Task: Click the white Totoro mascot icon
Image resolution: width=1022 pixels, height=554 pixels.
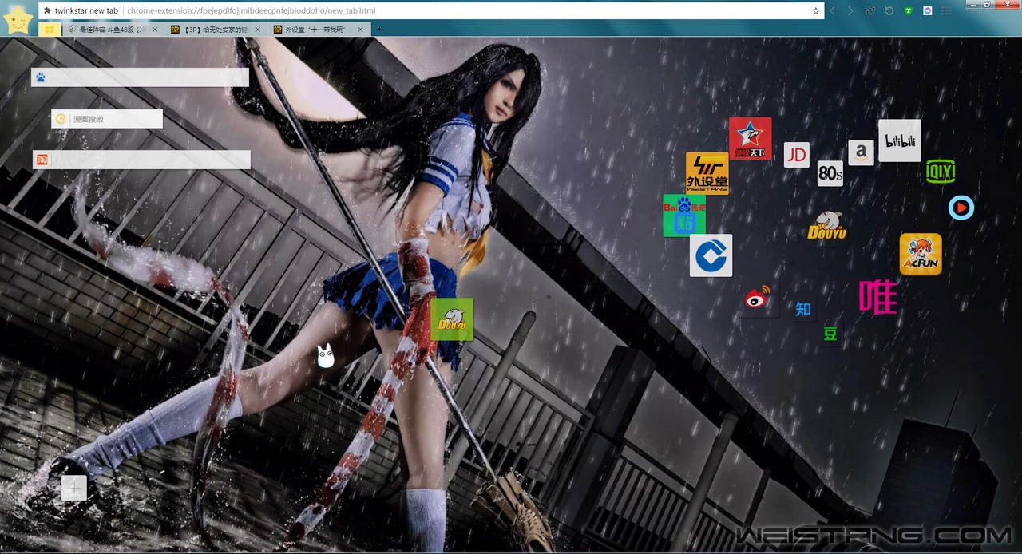Action: [x=326, y=355]
